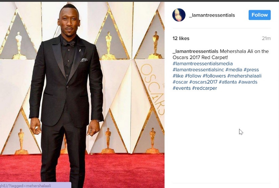View the 12 likes list
279x188 pixels.
point(181,38)
